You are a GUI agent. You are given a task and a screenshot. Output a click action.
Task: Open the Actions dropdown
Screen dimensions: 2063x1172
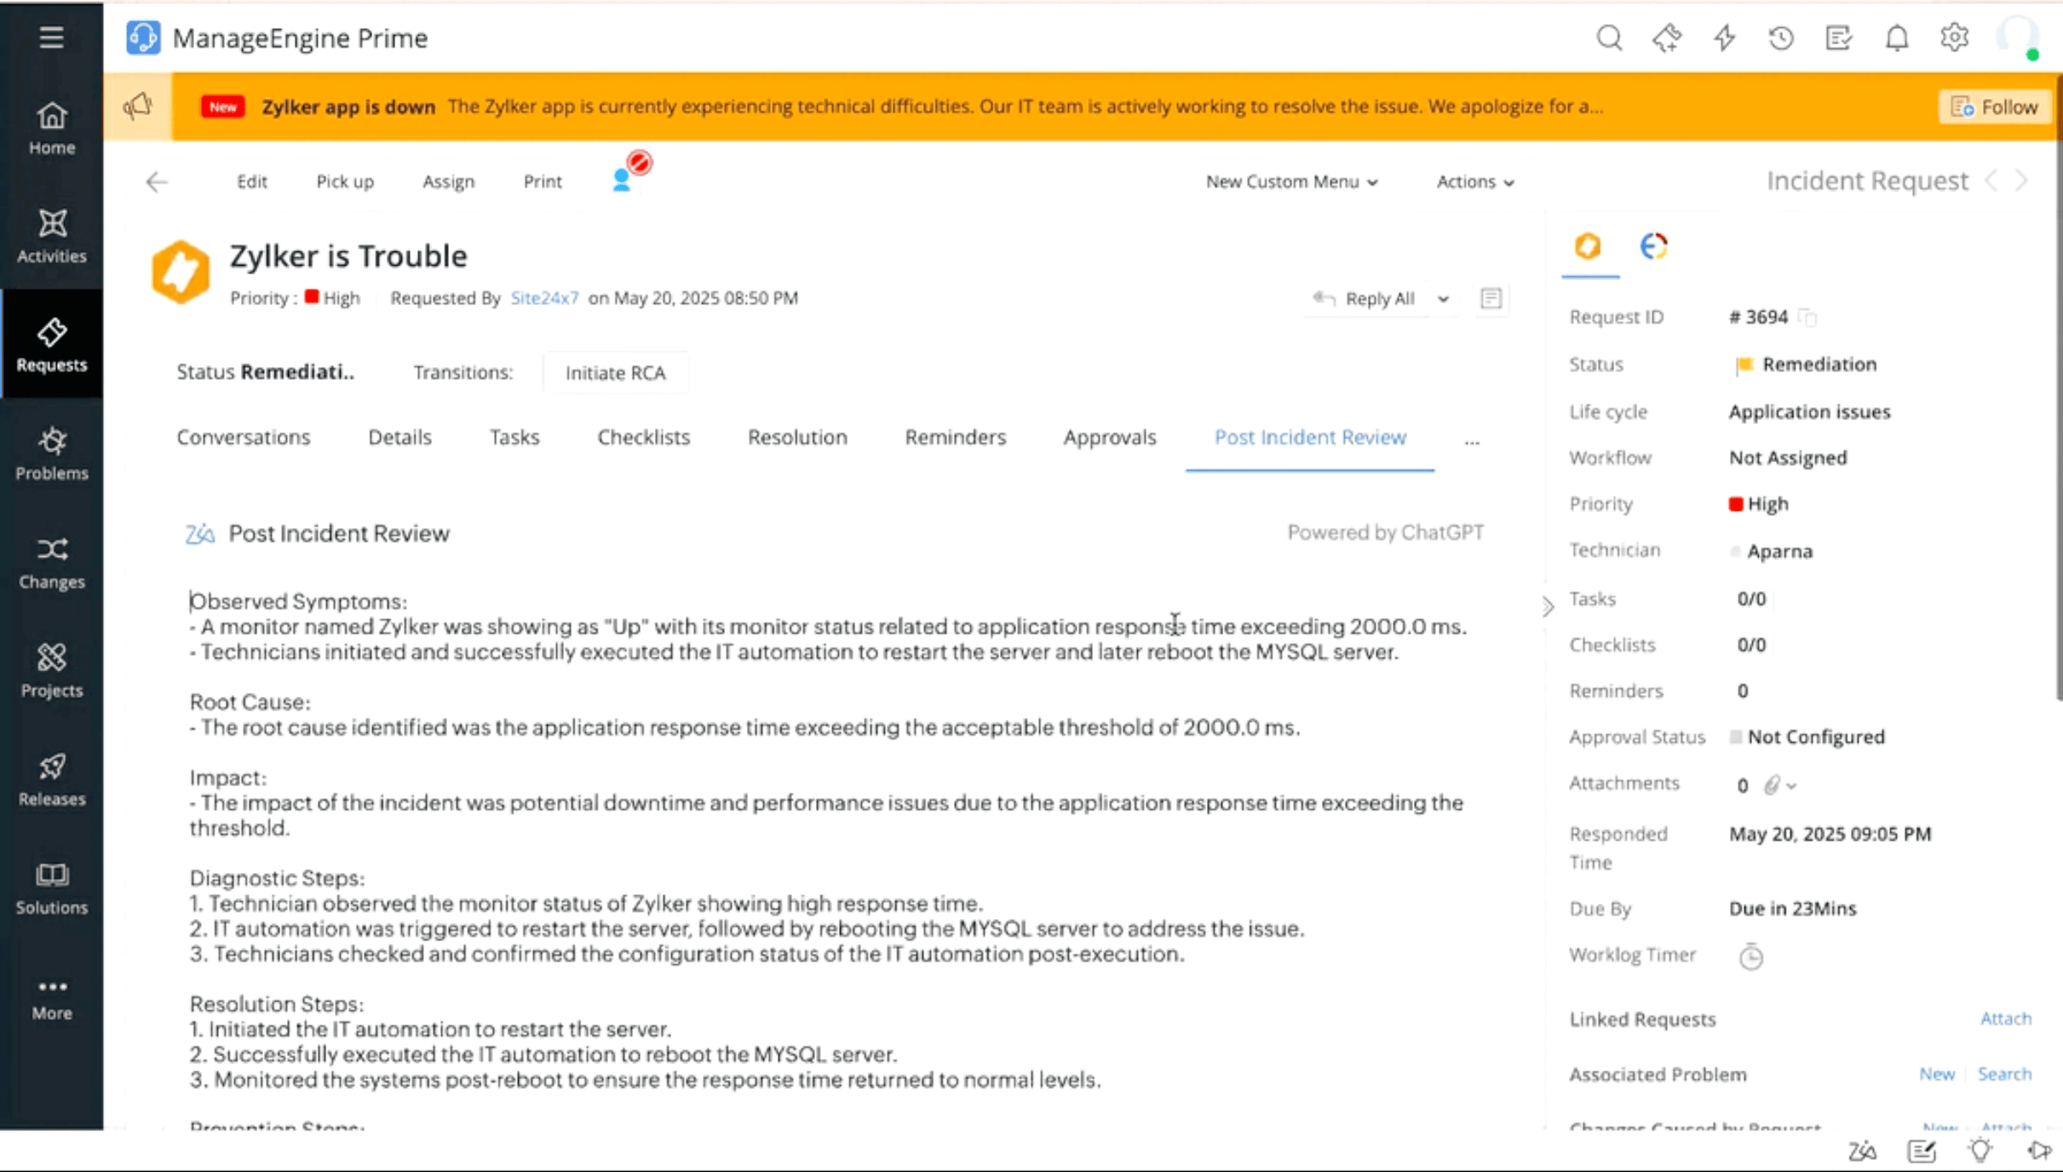[x=1474, y=181]
